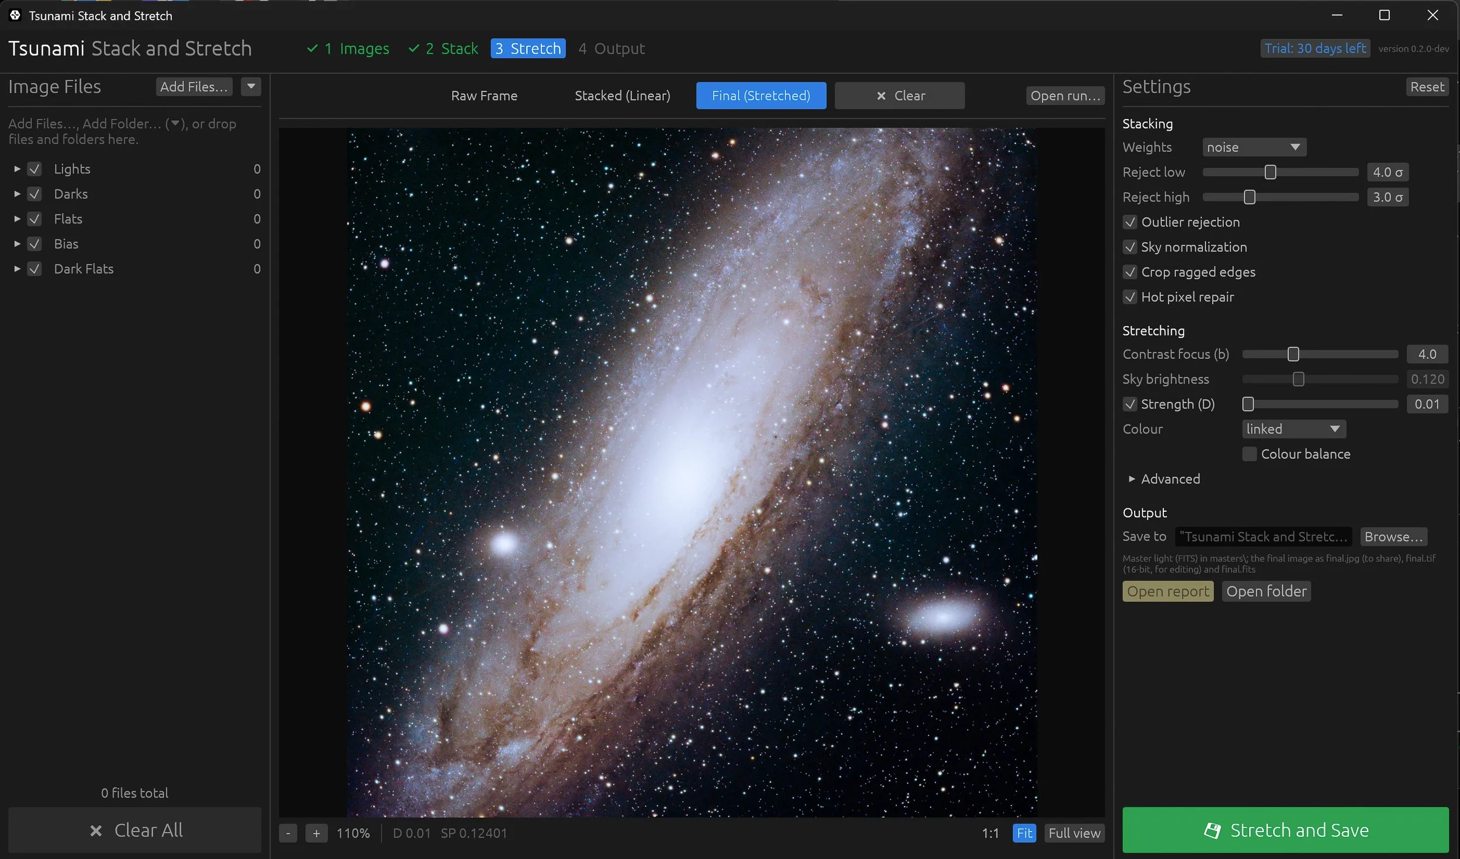This screenshot has height=859, width=1460.
Task: Click Stretch and Save
Action: click(x=1285, y=830)
